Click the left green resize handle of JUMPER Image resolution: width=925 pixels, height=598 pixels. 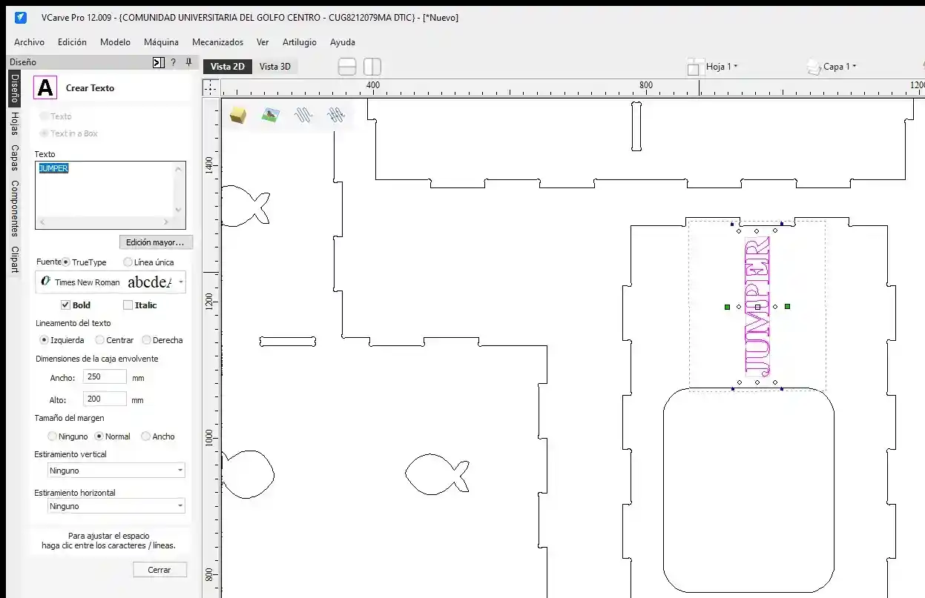727,306
